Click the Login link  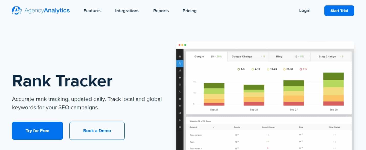tap(305, 10)
